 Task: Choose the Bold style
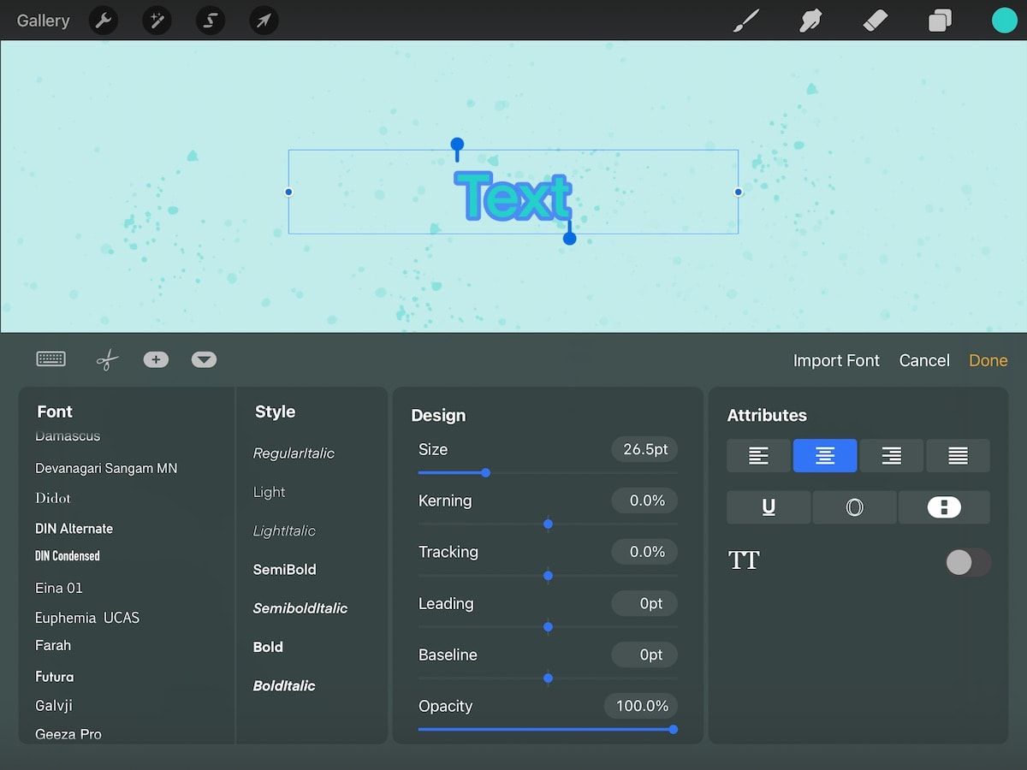click(268, 647)
